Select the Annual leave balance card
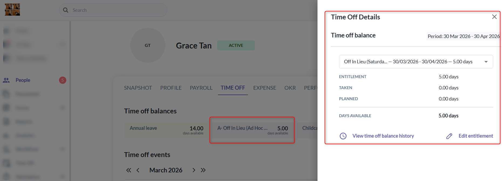The image size is (502, 181). pyautogui.click(x=166, y=130)
